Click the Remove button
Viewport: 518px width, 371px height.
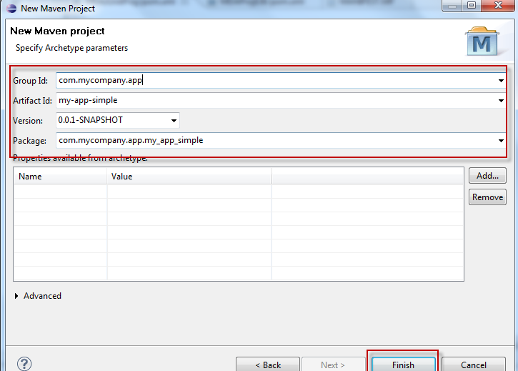click(x=487, y=197)
